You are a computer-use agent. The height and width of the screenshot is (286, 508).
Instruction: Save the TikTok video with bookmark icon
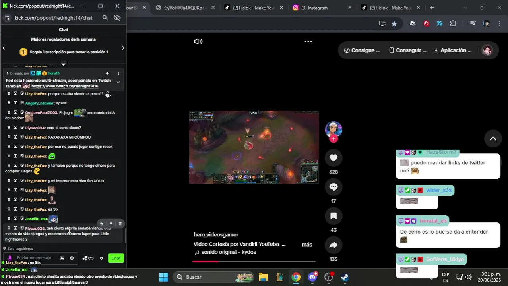tap(333, 216)
